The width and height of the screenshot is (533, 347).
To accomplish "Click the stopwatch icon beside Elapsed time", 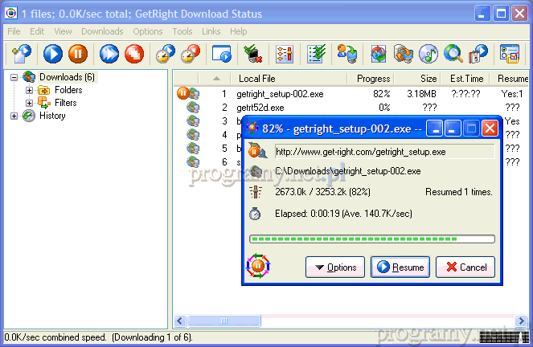I will pyautogui.click(x=255, y=213).
